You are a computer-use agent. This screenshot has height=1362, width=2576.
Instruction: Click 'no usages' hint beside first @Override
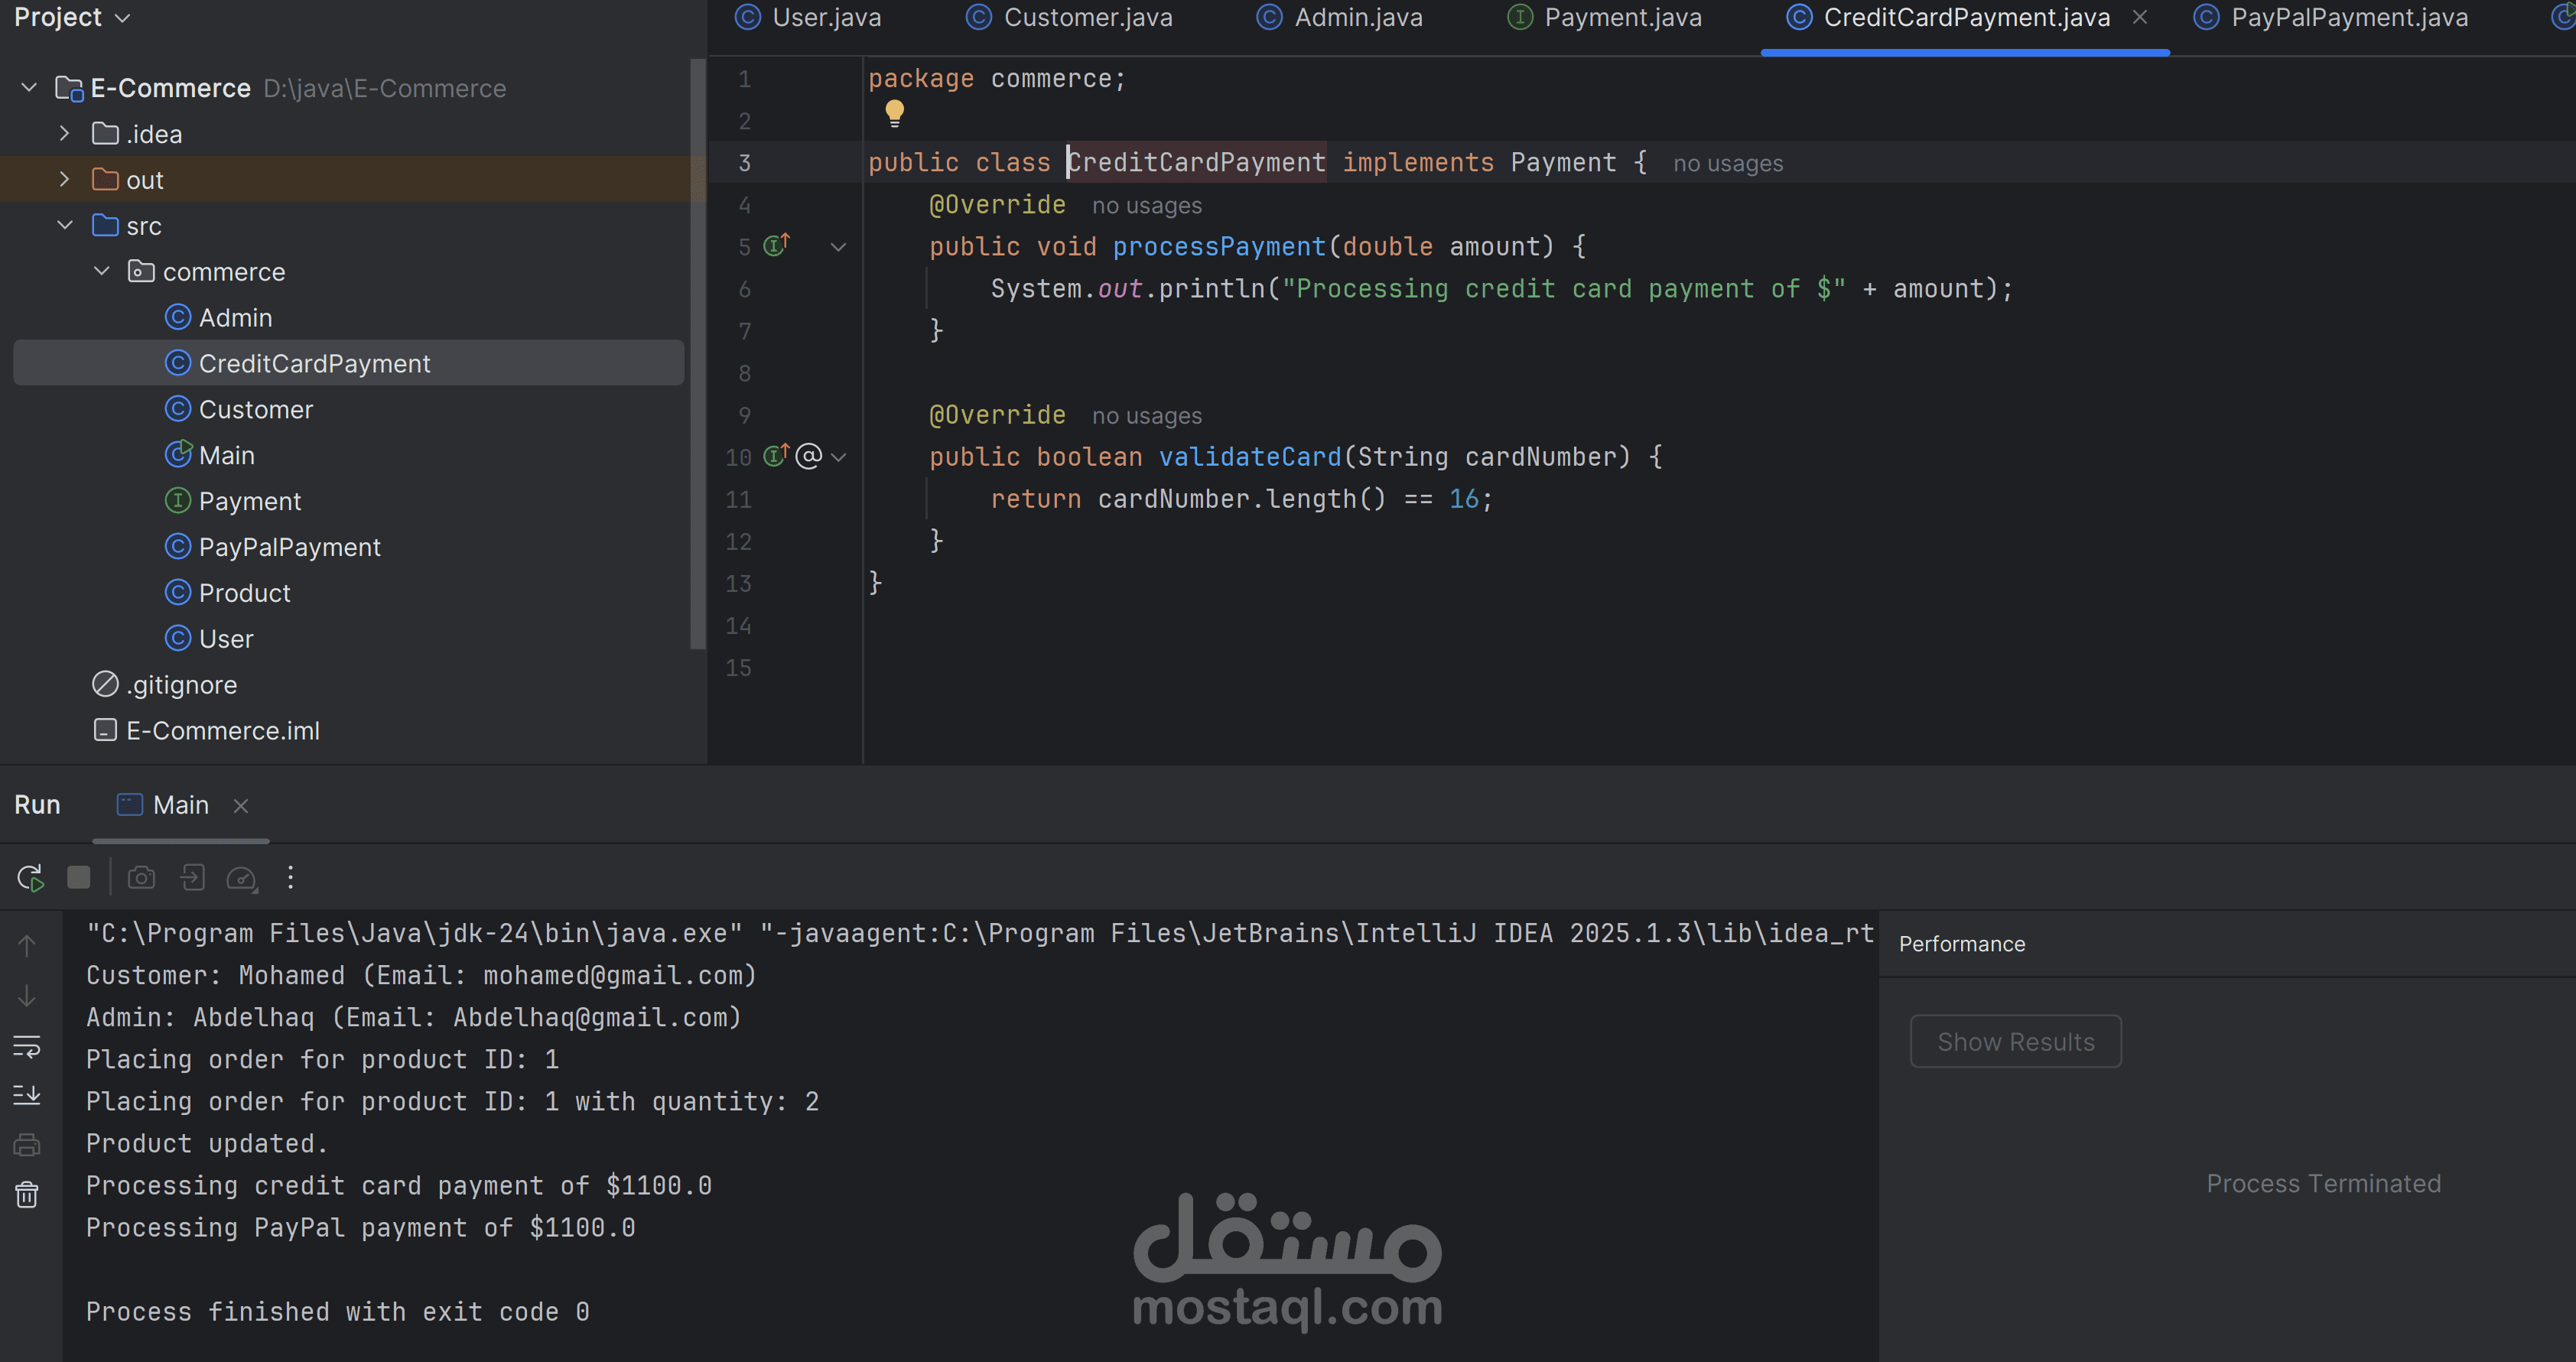pos(1147,205)
